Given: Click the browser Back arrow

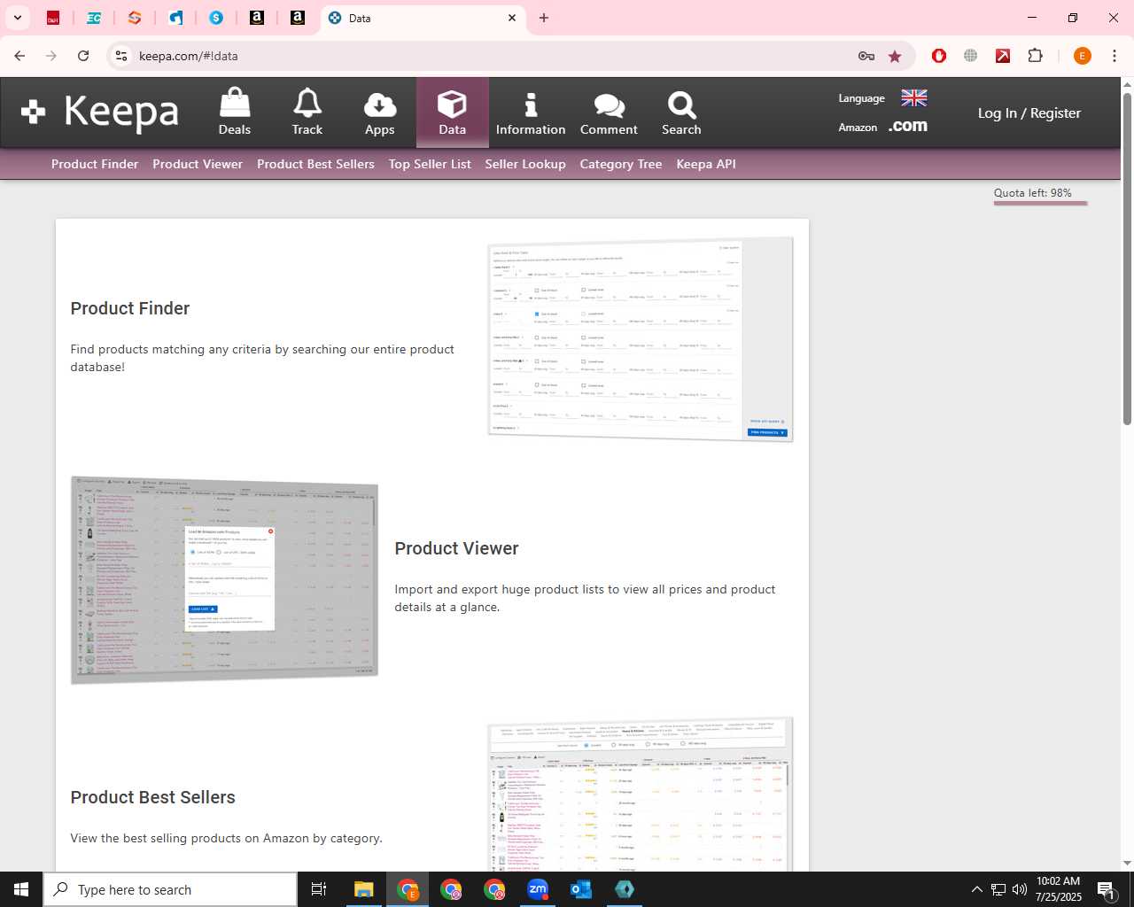Looking at the screenshot, I should click(x=19, y=56).
